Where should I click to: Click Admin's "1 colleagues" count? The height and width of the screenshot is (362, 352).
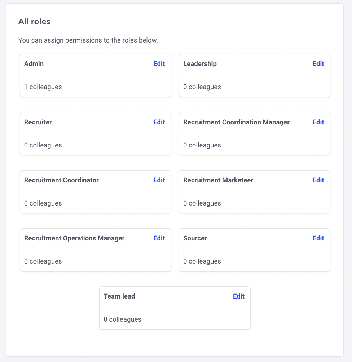[43, 87]
